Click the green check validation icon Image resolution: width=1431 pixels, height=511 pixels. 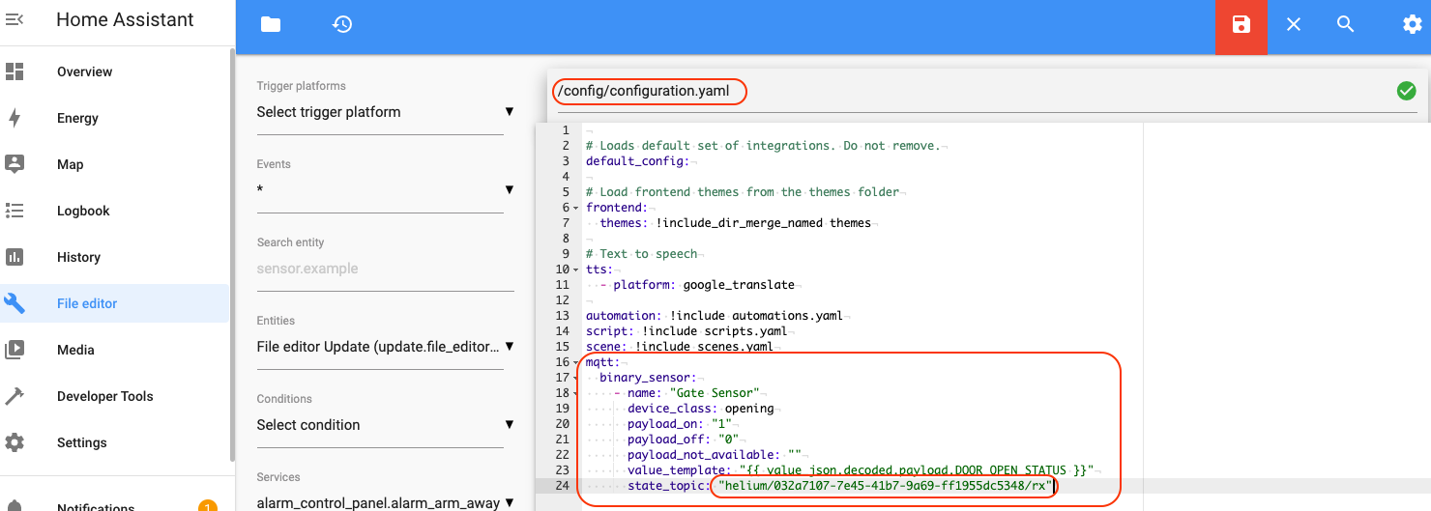click(1406, 91)
